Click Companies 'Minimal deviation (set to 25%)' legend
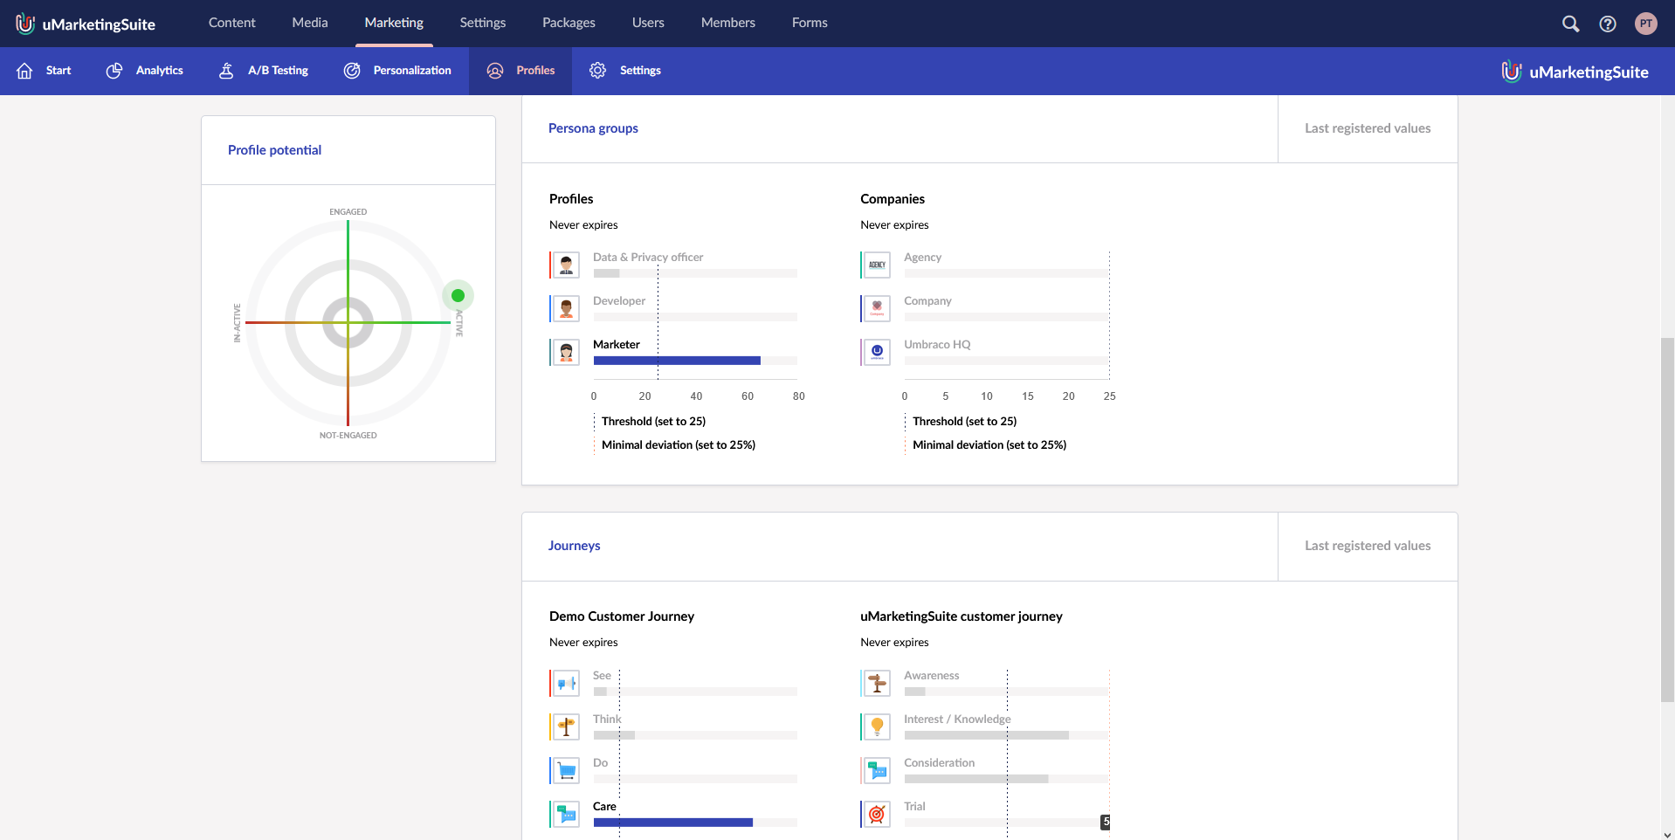 (989, 445)
